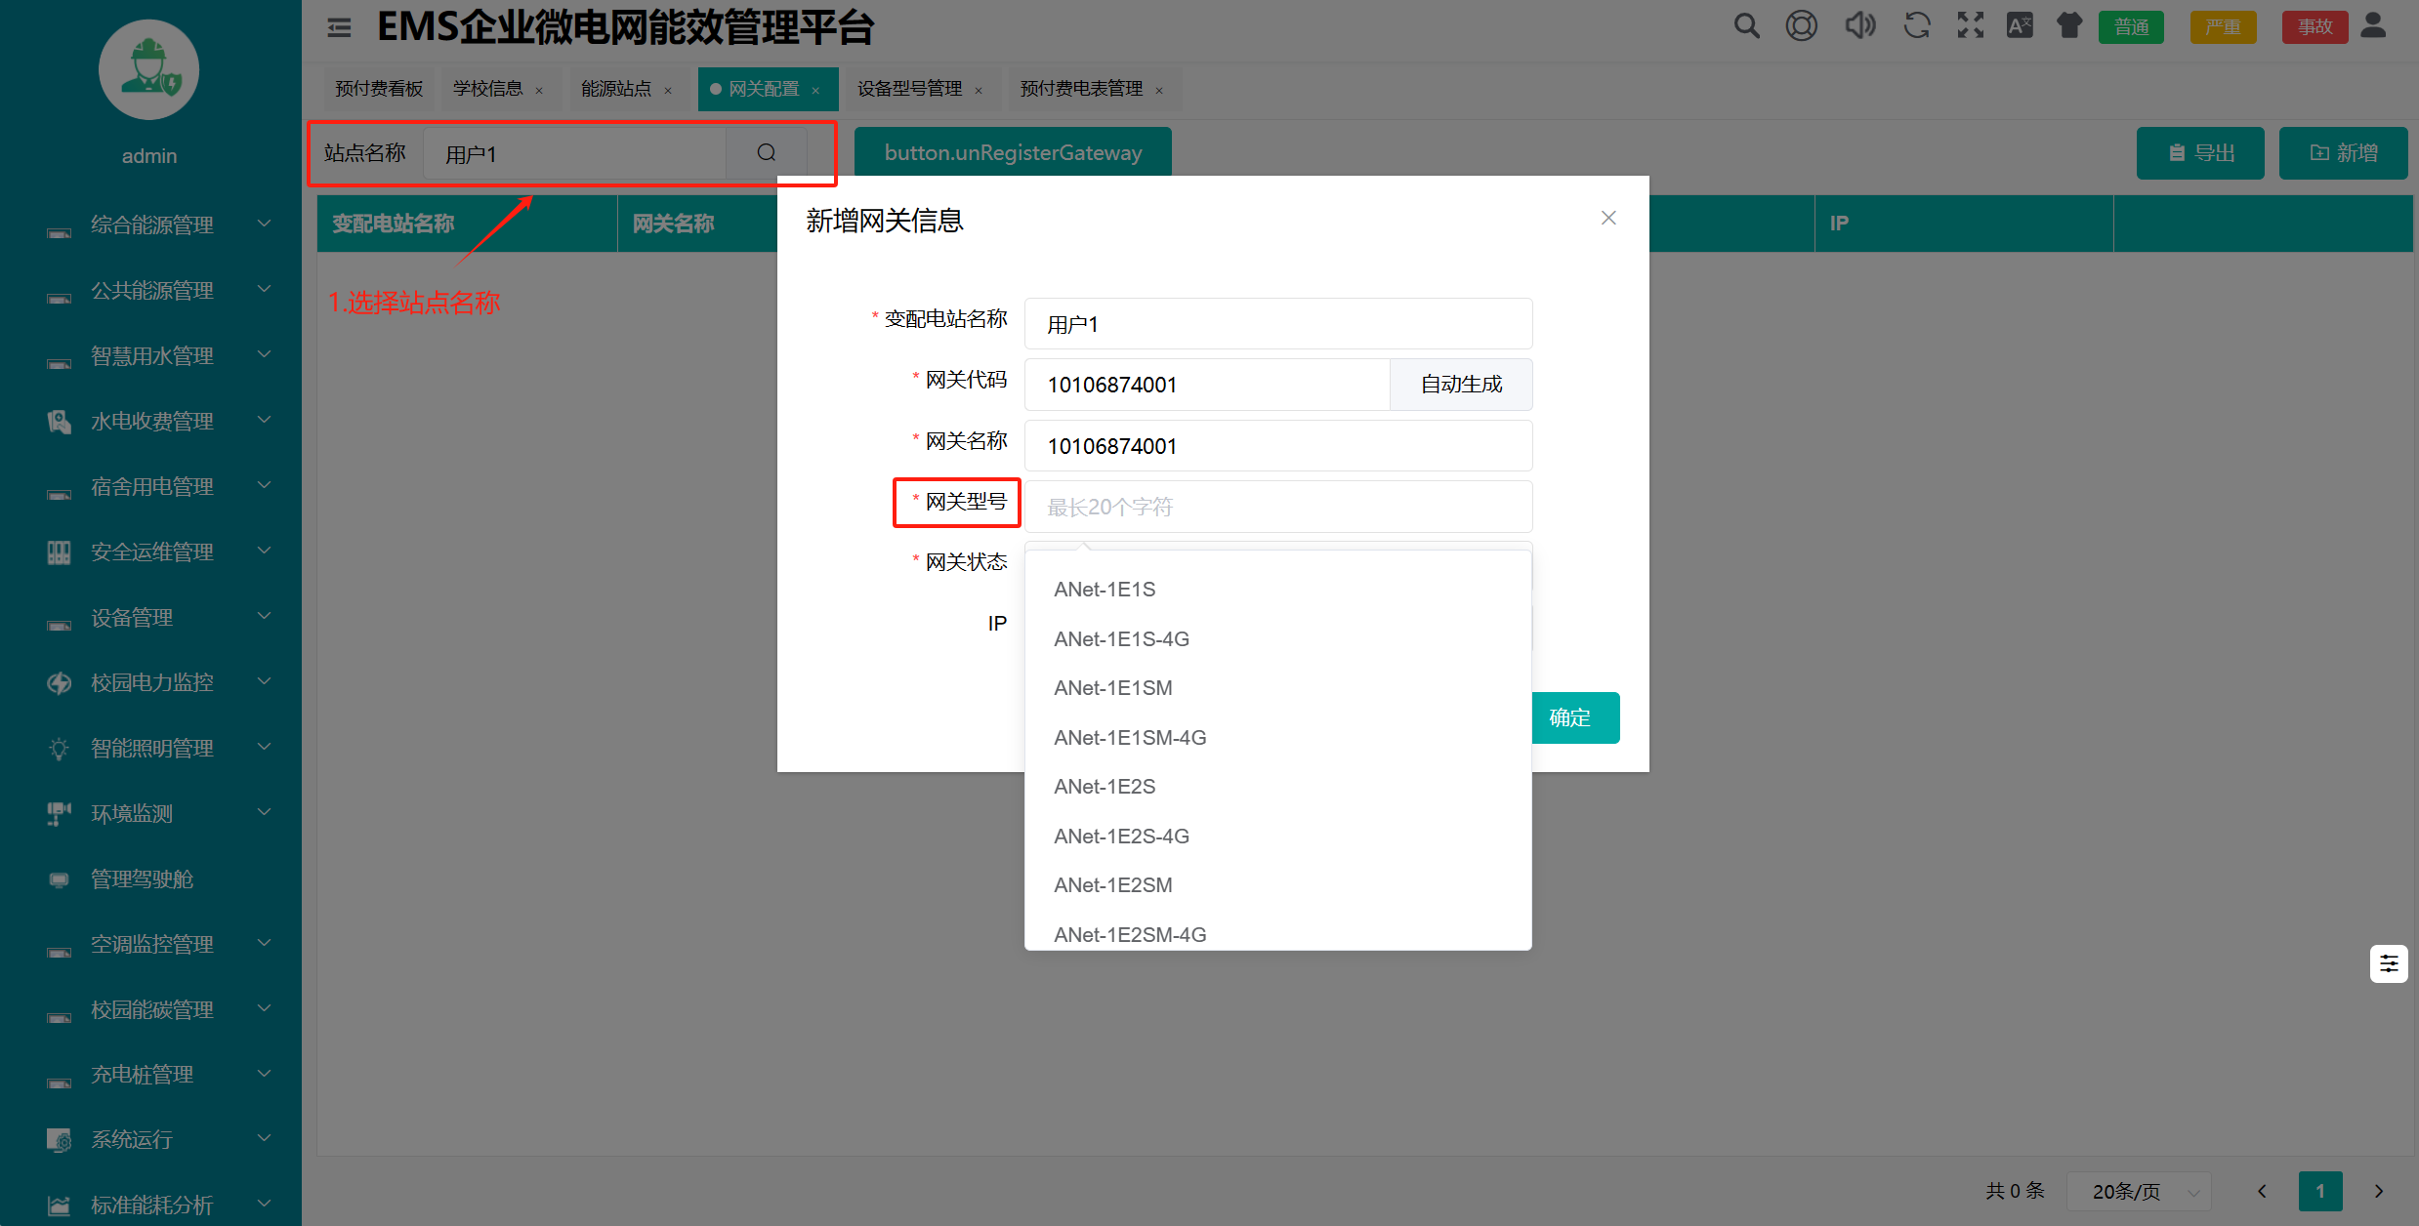Click the refresh icon in header
This screenshot has height=1226, width=2419.
(x=1916, y=26)
